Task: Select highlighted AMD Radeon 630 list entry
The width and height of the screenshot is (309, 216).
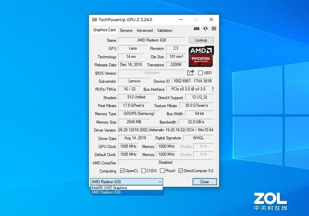Action: 127,192
